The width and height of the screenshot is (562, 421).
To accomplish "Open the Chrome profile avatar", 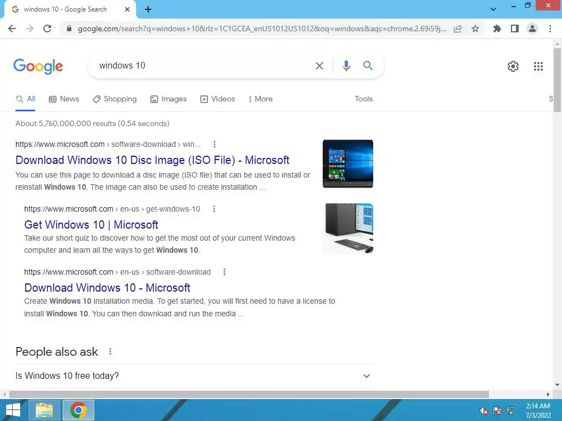I will 532,29.
